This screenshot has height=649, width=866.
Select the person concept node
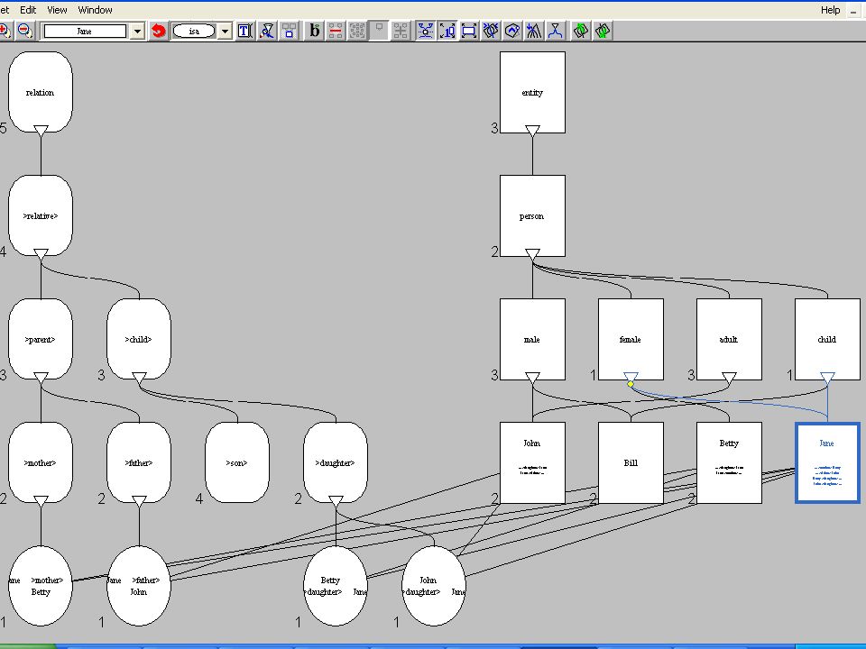(532, 215)
